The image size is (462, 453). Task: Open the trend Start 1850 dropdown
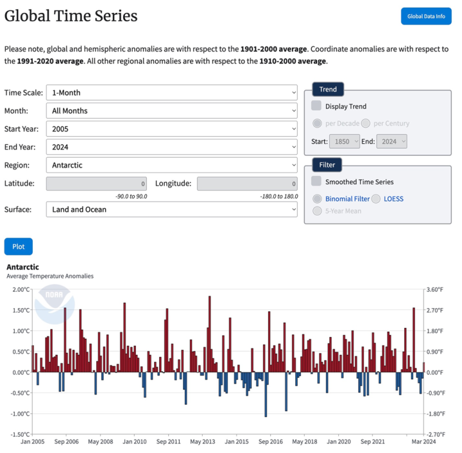point(345,142)
